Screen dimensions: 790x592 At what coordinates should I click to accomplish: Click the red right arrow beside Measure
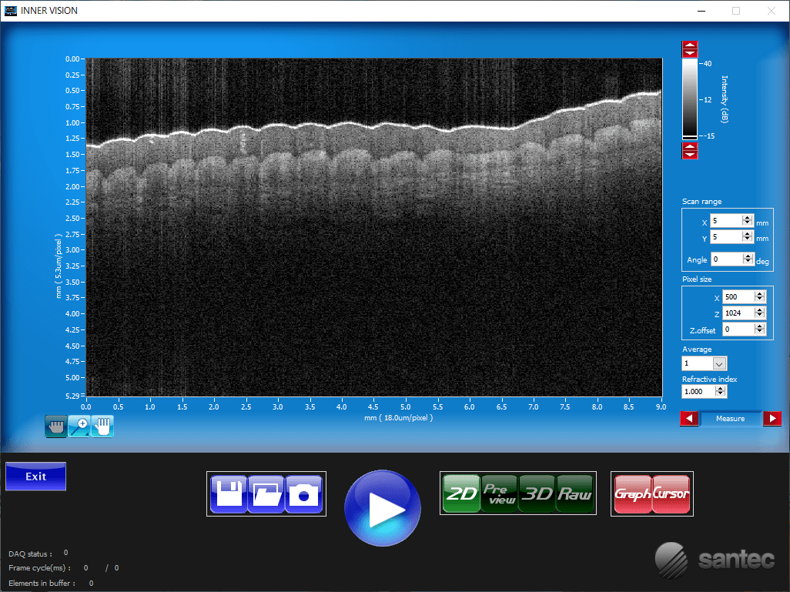click(x=772, y=419)
